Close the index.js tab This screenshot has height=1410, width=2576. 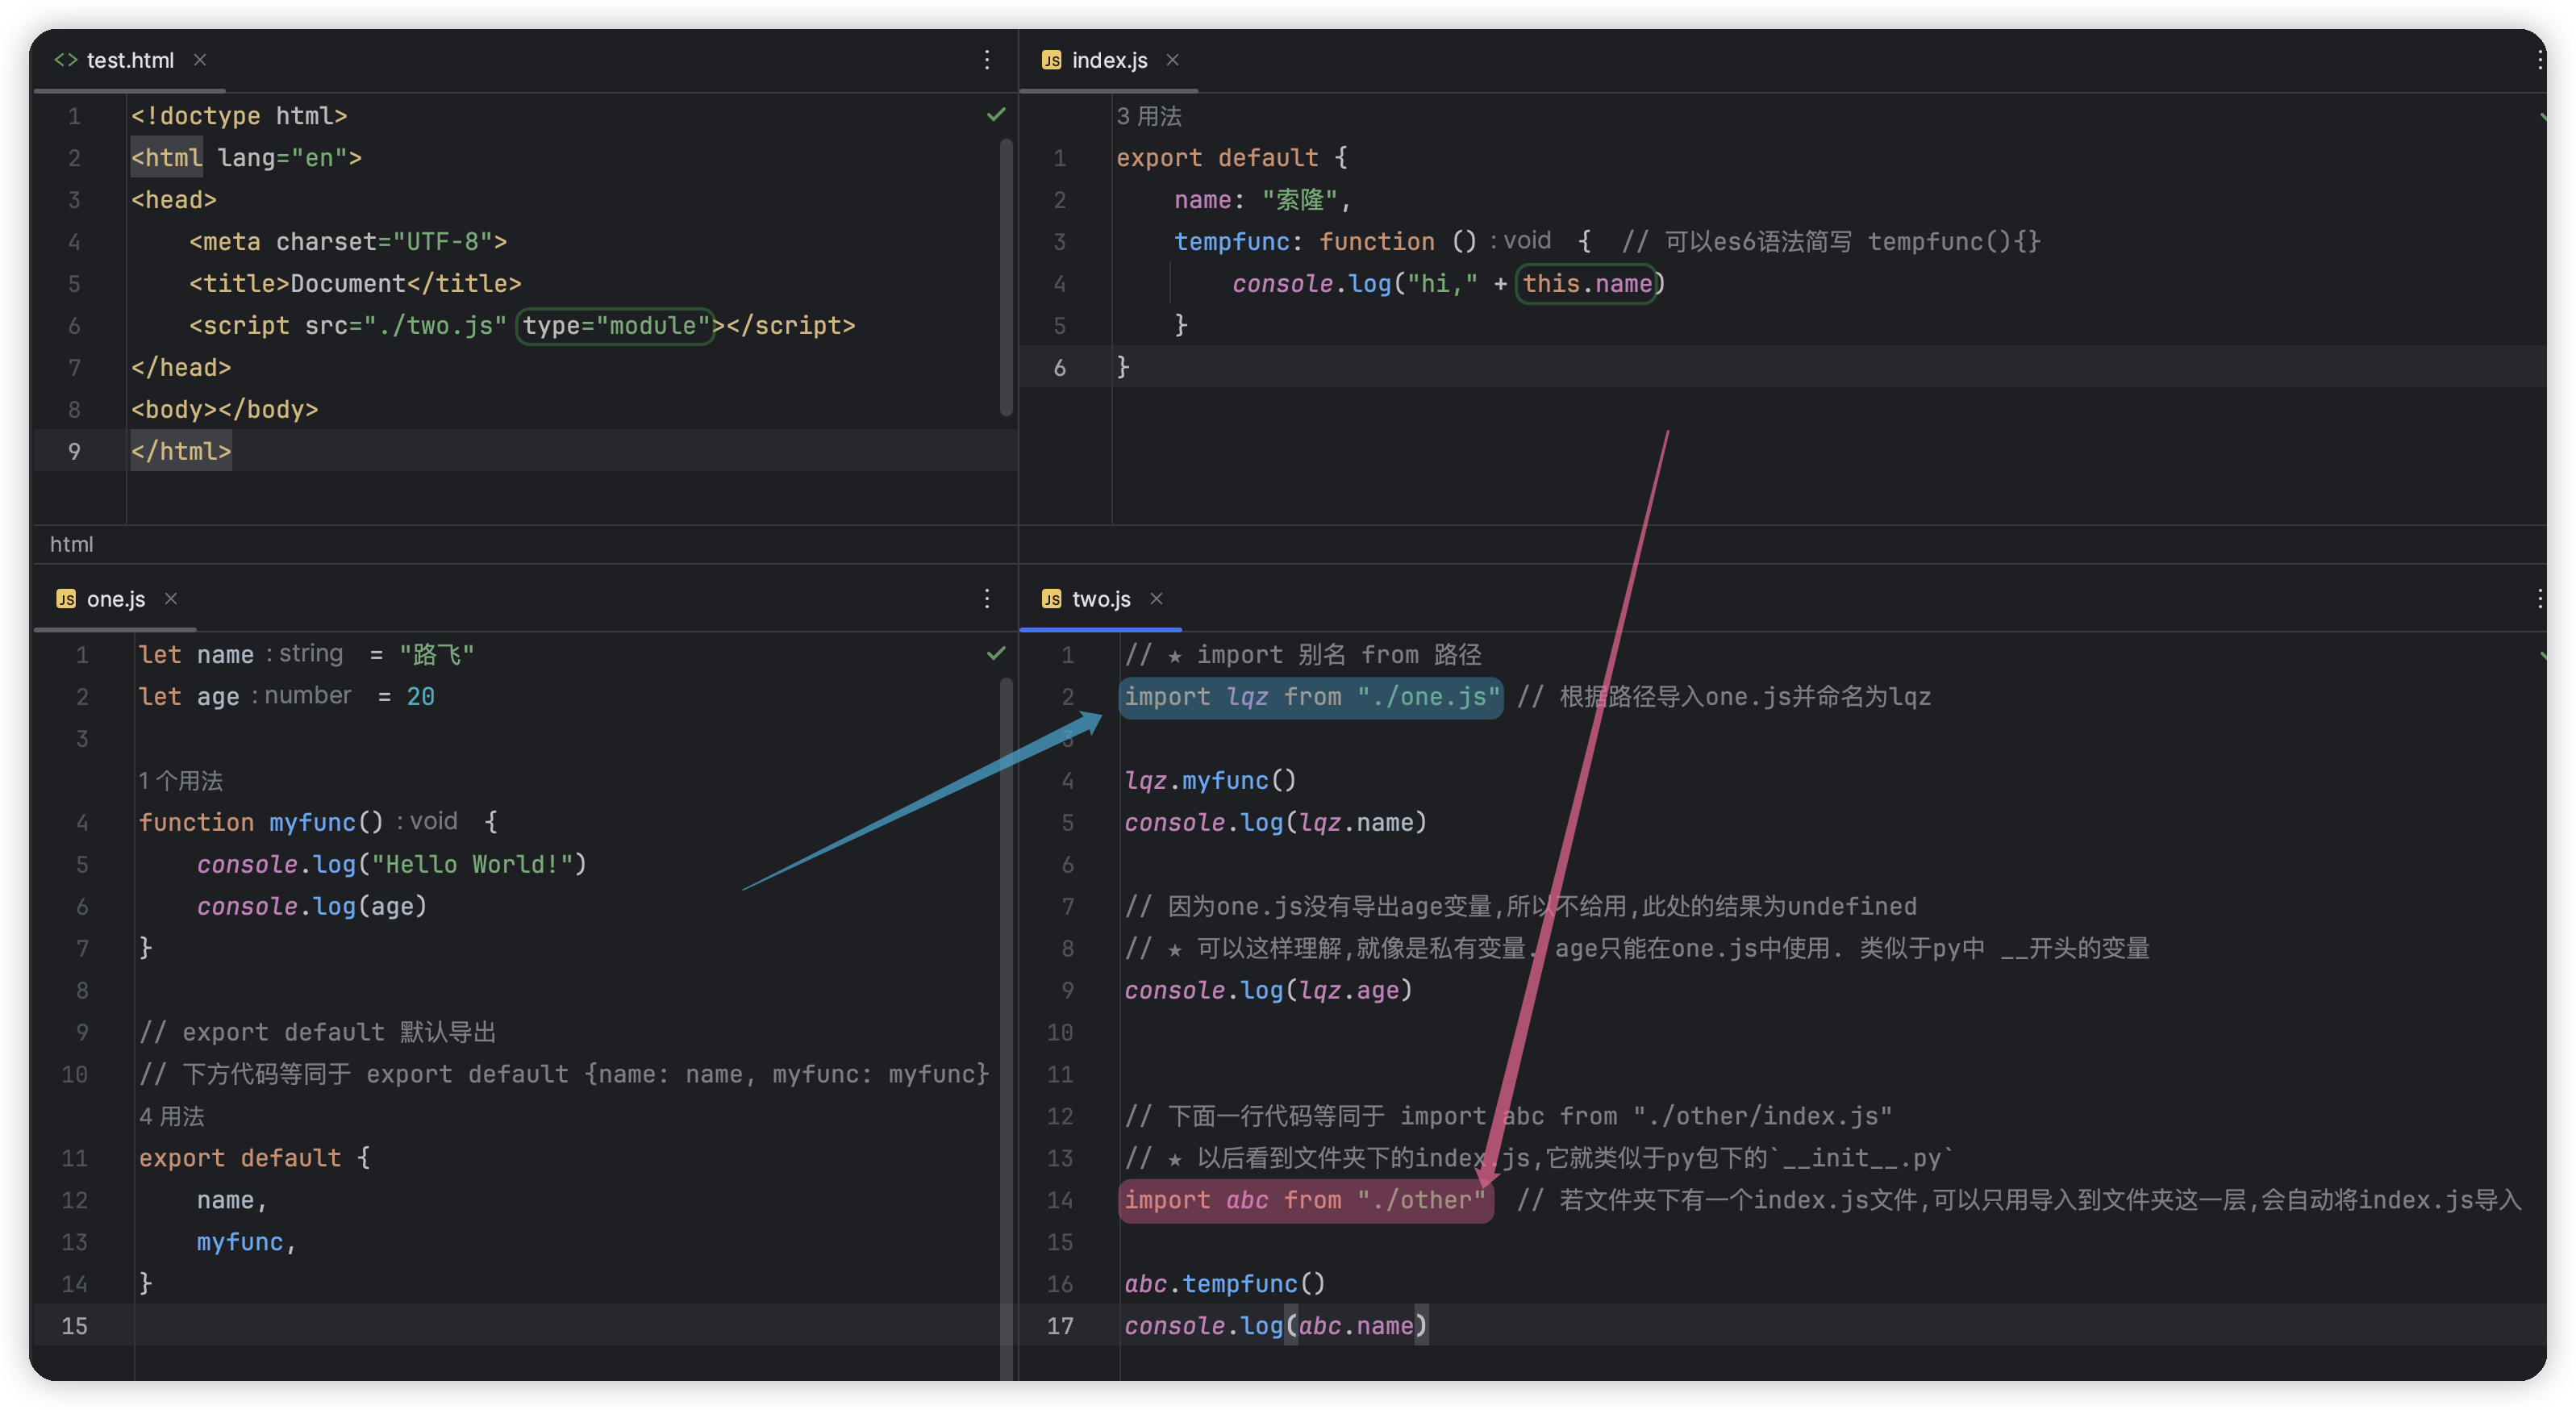tap(1173, 60)
